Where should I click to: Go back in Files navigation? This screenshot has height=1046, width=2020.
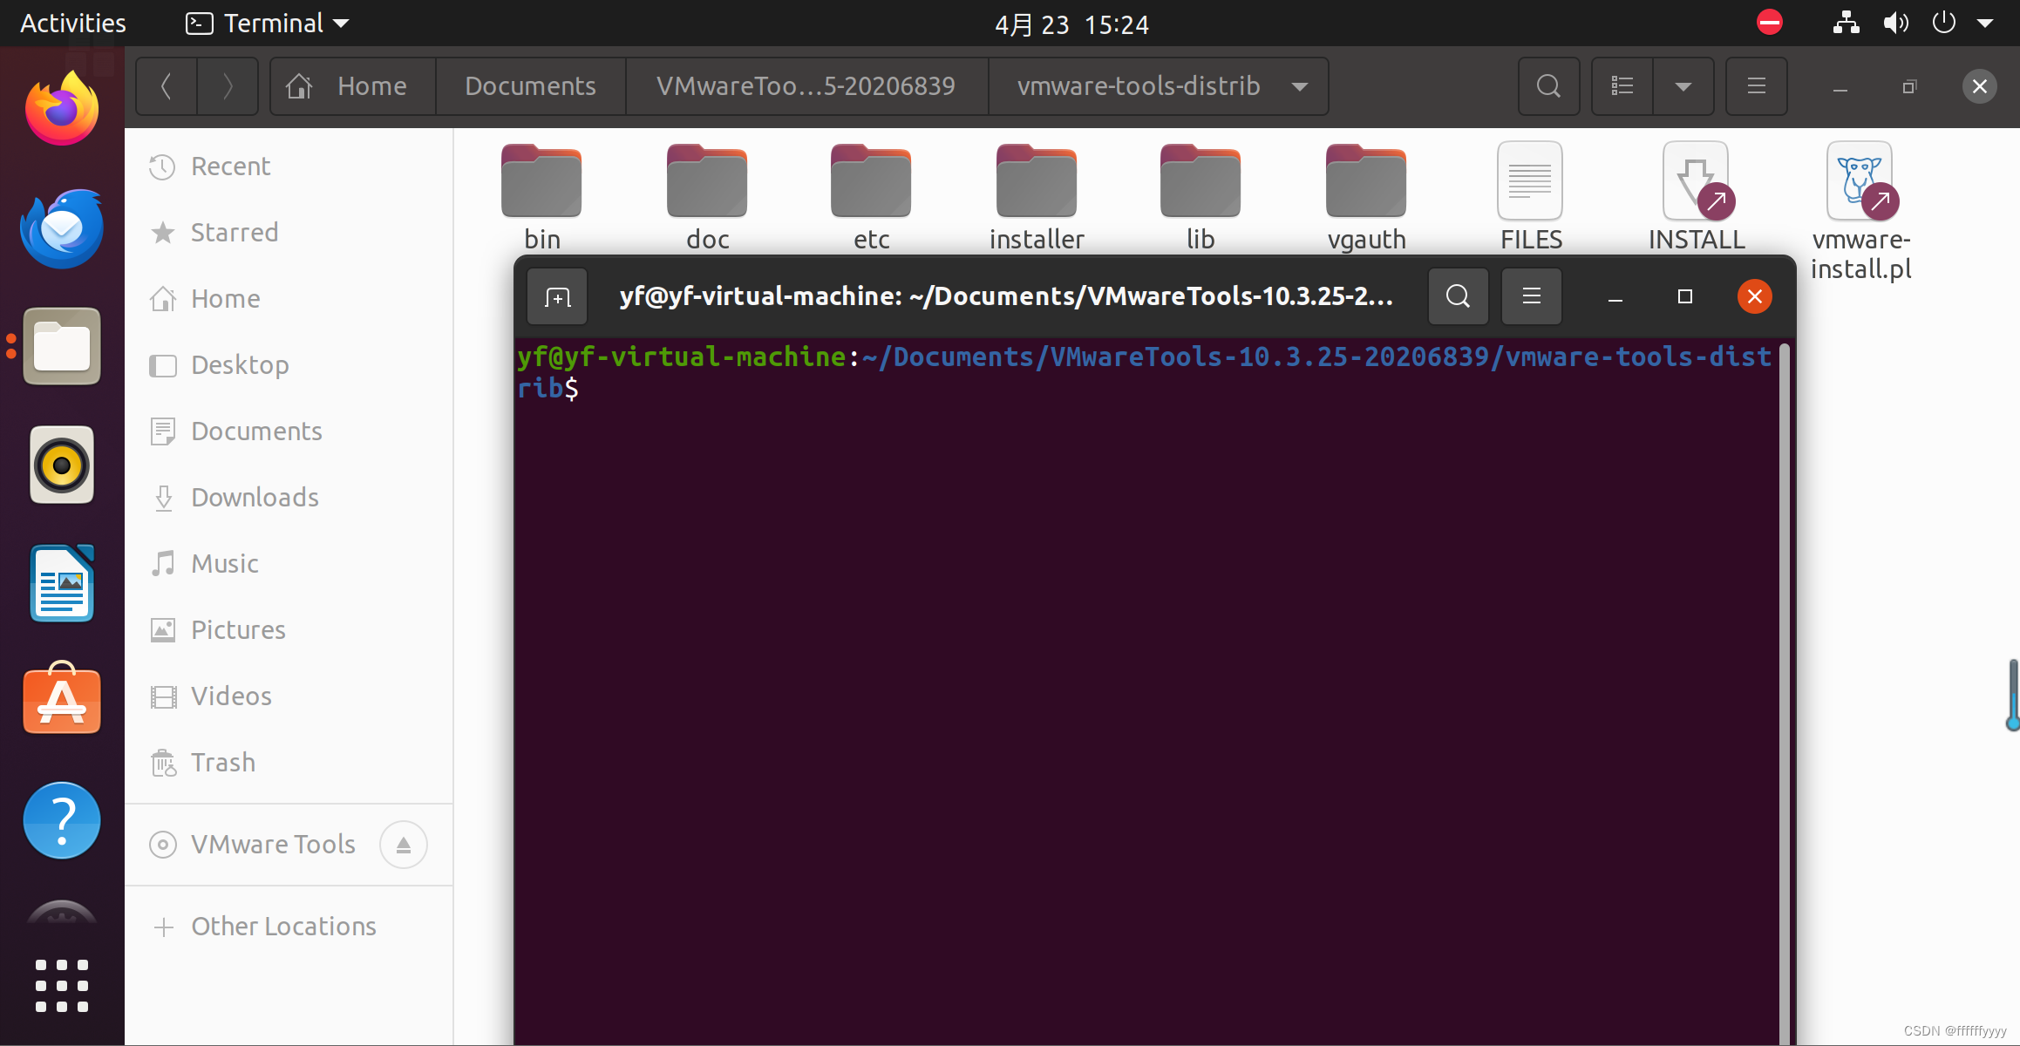(x=167, y=86)
